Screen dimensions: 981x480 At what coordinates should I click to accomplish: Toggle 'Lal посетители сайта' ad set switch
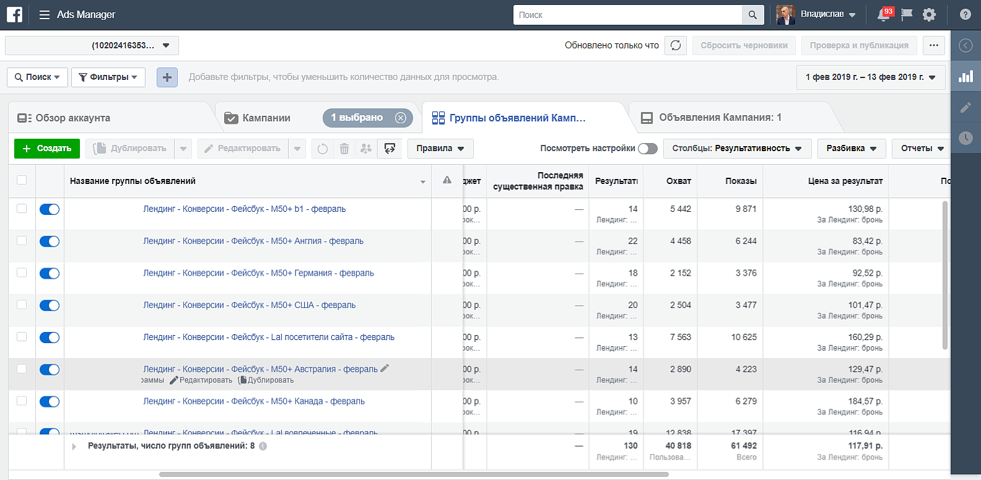pos(50,338)
